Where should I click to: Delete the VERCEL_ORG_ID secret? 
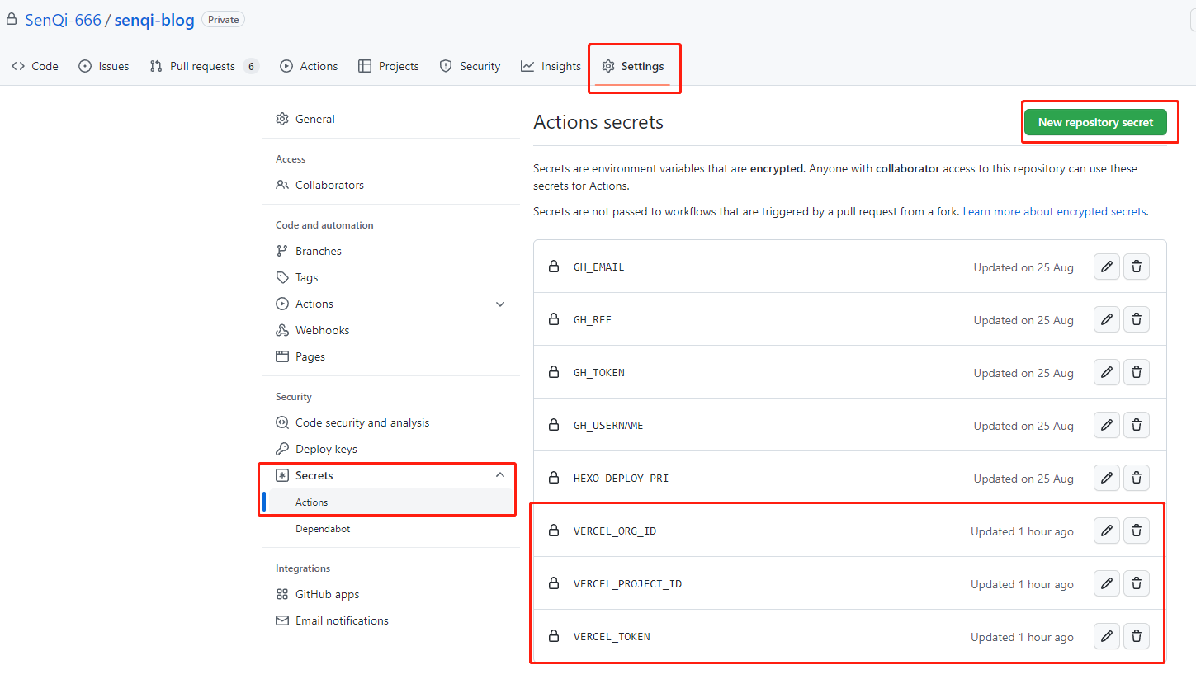[1136, 531]
